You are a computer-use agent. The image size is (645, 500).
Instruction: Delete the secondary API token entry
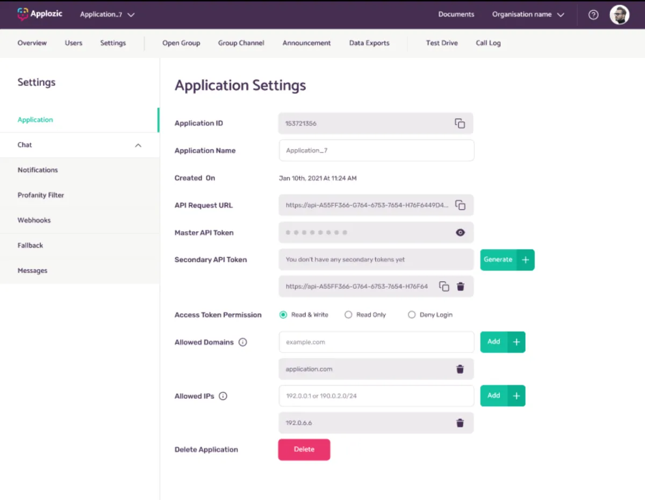[x=461, y=286]
